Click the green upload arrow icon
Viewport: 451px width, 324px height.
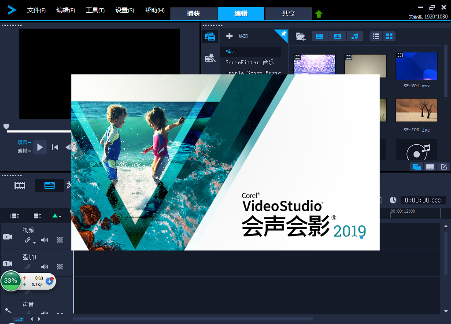319,14
